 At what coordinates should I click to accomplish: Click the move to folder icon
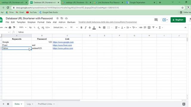[62, 18]
